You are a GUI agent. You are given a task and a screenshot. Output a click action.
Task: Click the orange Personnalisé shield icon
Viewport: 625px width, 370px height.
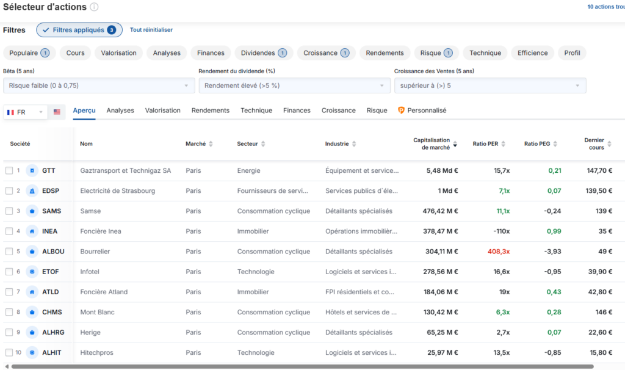pyautogui.click(x=401, y=111)
